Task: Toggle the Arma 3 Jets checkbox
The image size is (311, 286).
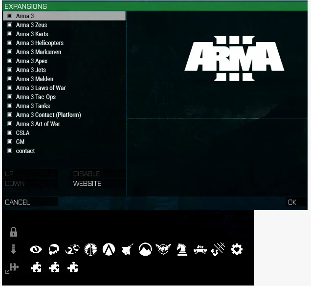Action: pyautogui.click(x=10, y=70)
